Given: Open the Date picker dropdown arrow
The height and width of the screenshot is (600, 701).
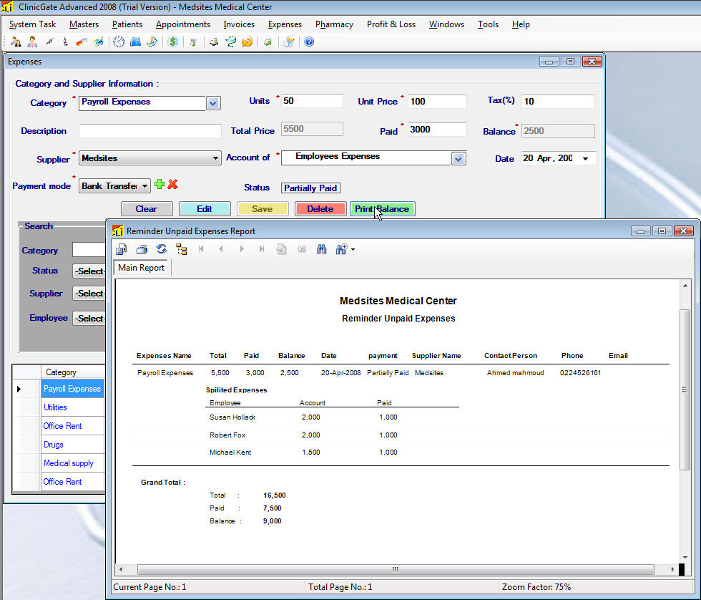Looking at the screenshot, I should point(585,159).
